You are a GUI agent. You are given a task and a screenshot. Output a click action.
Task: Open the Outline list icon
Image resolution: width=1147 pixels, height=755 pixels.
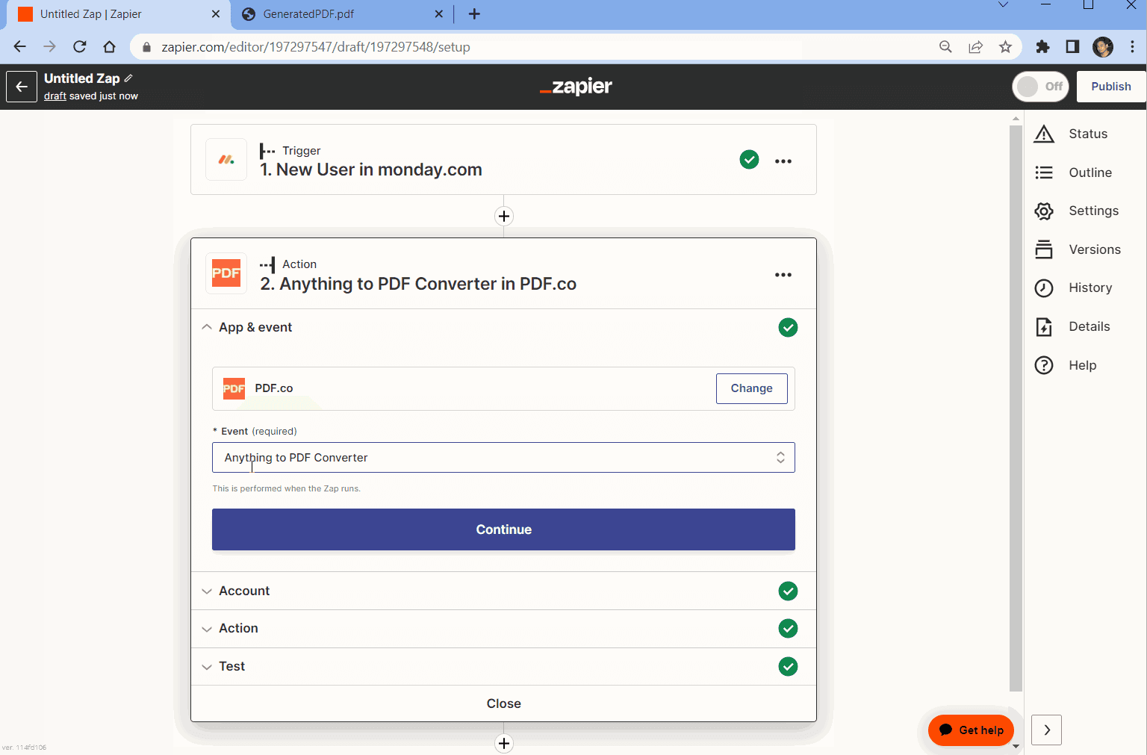1043,173
